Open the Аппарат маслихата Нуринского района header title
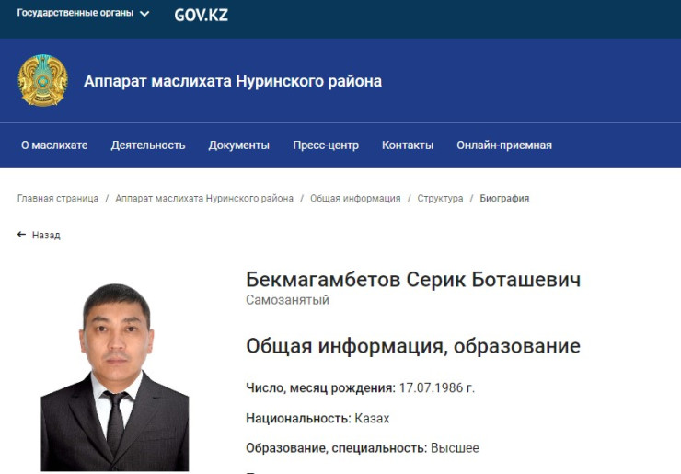Image resolution: width=681 pixels, height=474 pixels. pos(232,81)
